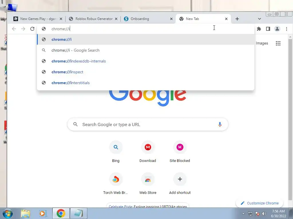Close the Onboarding tab
Image resolution: width=293 pixels, height=219 pixels.
point(171,19)
